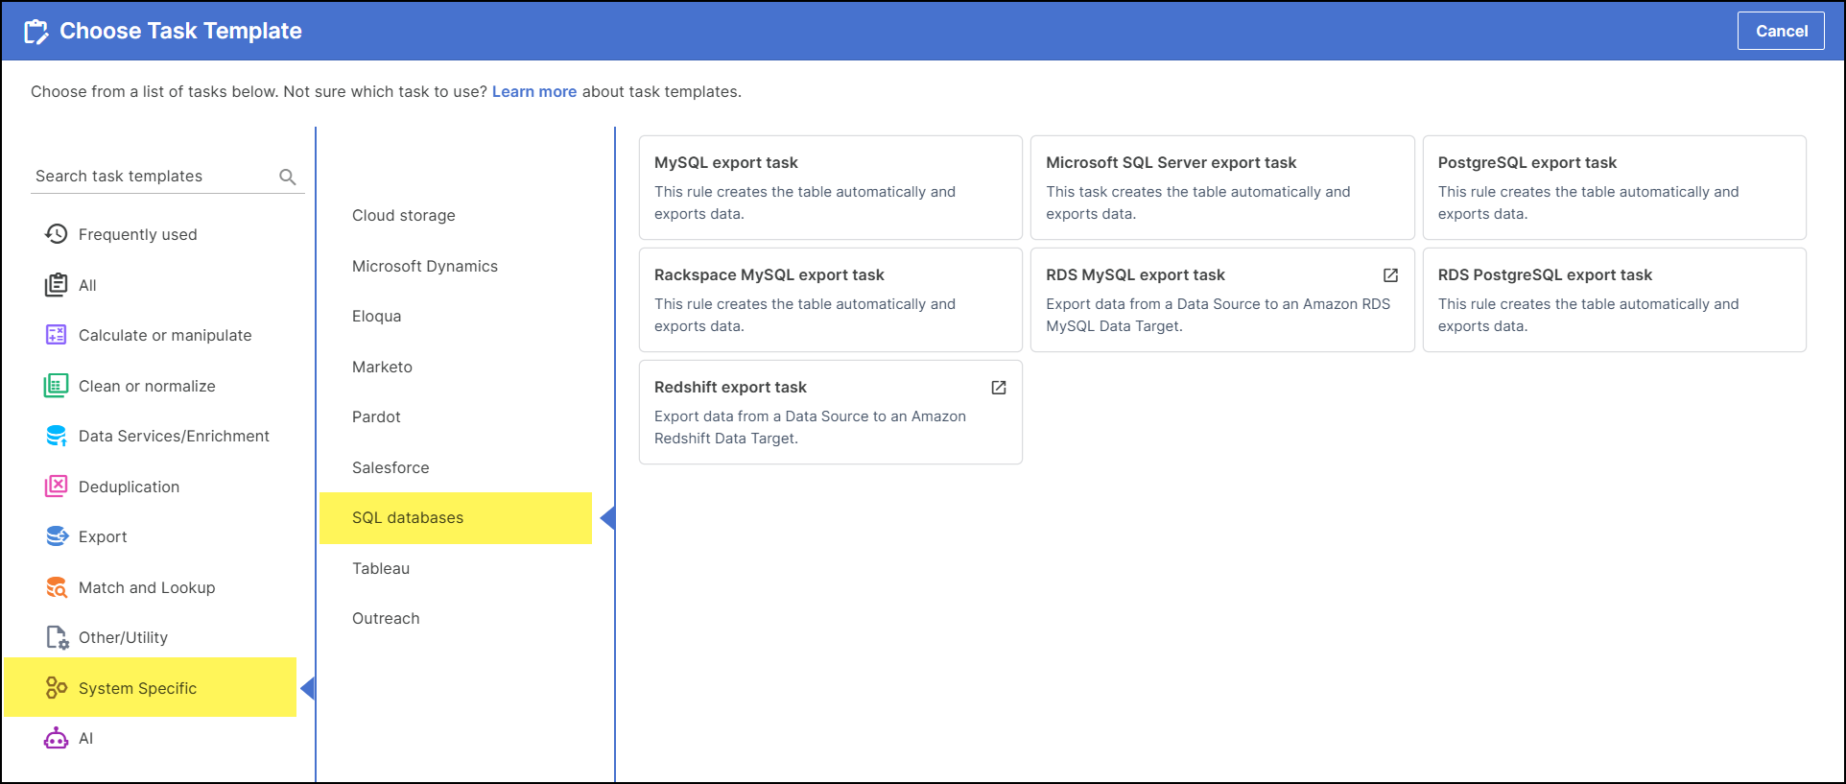Click the Calculate or manipulate icon
The height and width of the screenshot is (784, 1846).
point(57,335)
